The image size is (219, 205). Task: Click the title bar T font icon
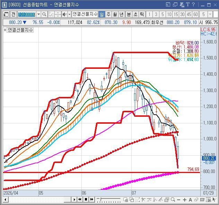pyautogui.click(x=188, y=5)
